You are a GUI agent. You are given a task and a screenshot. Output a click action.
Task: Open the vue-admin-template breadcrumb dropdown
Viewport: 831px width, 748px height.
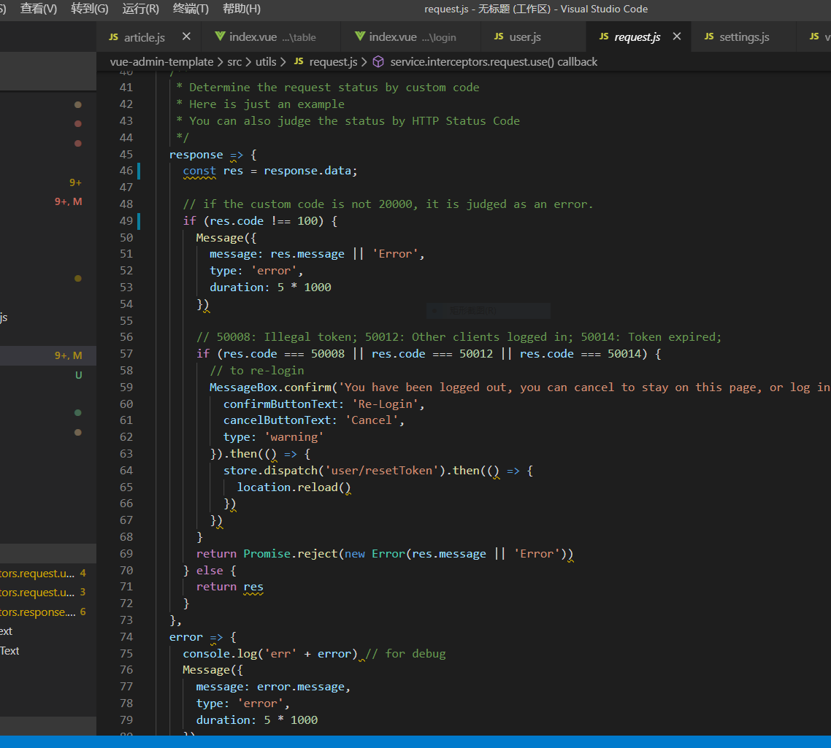click(x=161, y=62)
